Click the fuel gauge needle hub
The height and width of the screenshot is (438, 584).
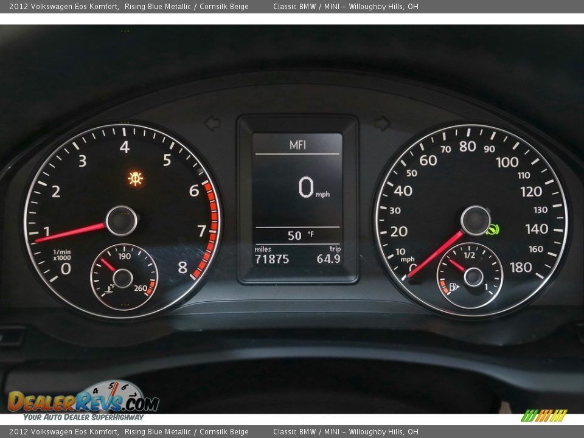pyautogui.click(x=473, y=277)
